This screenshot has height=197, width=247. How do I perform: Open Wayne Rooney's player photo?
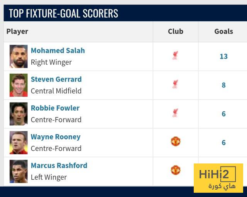(19, 143)
